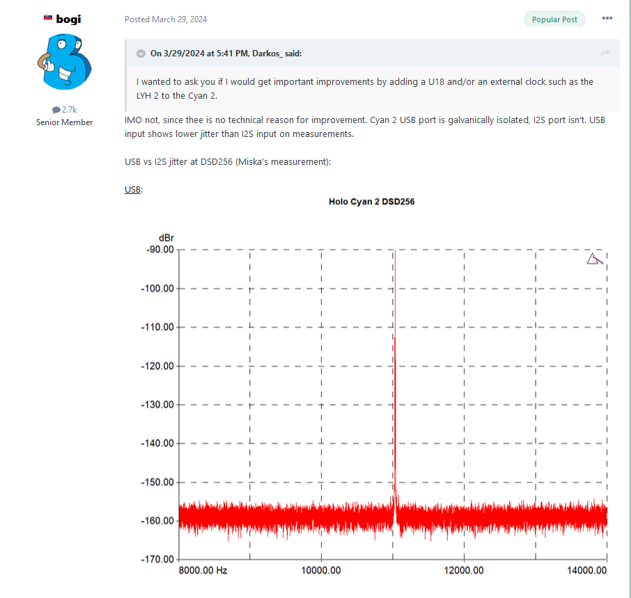Click the Holo Cyan 2 DSD256 chart title
631x598 pixels.
coord(371,202)
